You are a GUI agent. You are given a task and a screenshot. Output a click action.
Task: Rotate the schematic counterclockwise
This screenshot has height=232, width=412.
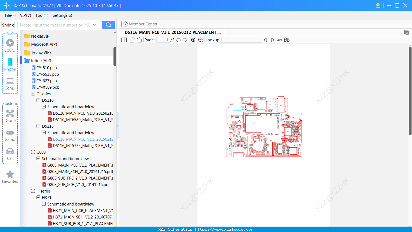(x=132, y=40)
